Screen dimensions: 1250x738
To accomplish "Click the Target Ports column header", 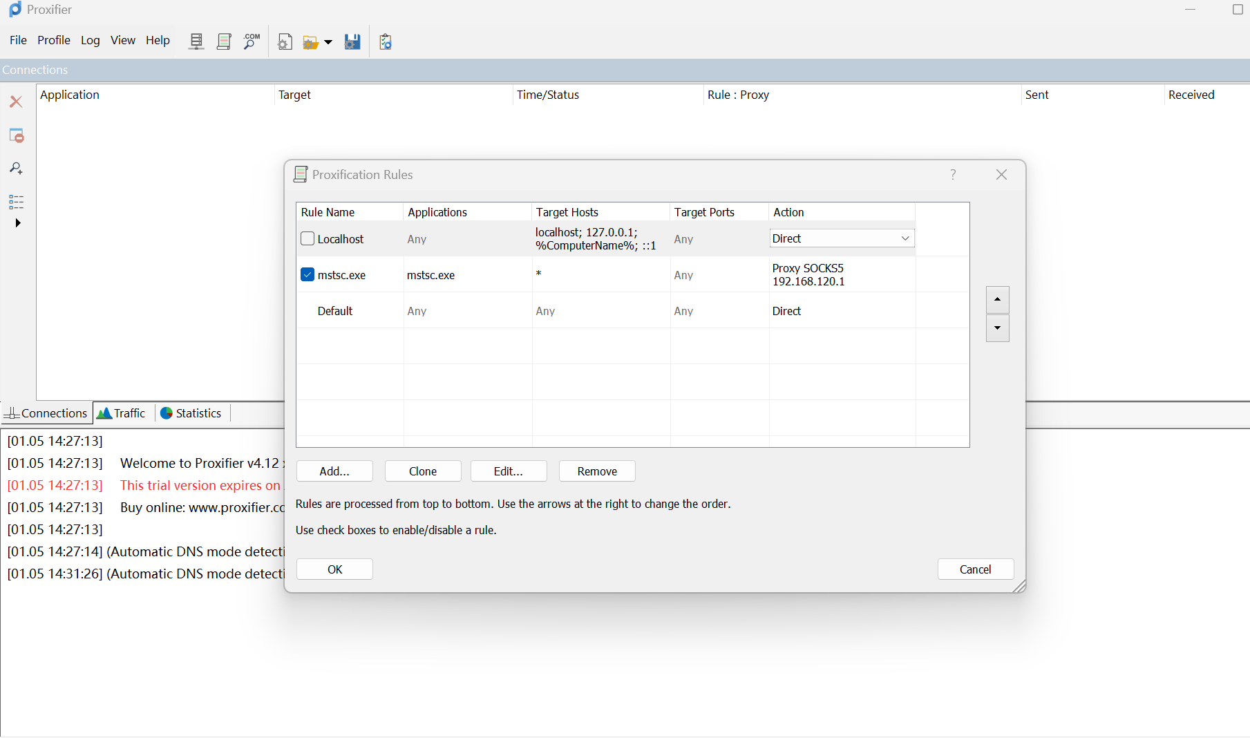I will [719, 212].
